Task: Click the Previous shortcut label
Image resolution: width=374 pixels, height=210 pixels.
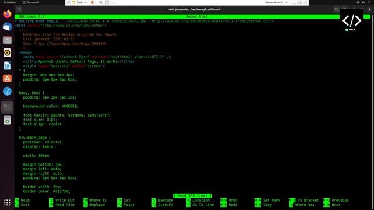Action: click(x=340, y=200)
